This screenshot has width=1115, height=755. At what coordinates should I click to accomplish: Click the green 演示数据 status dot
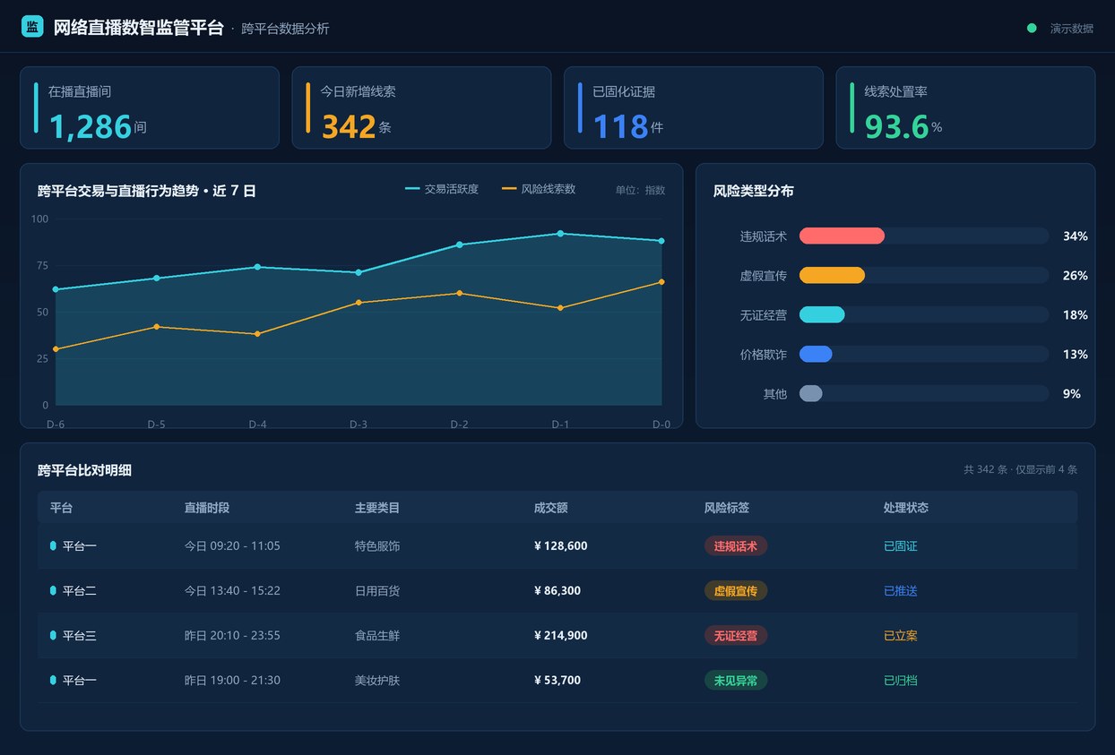coord(1032,29)
